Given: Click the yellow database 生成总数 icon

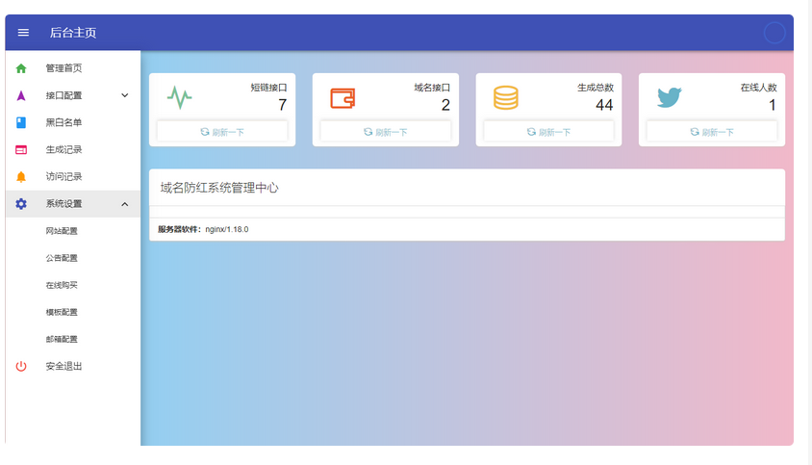Looking at the screenshot, I should pos(505,97).
